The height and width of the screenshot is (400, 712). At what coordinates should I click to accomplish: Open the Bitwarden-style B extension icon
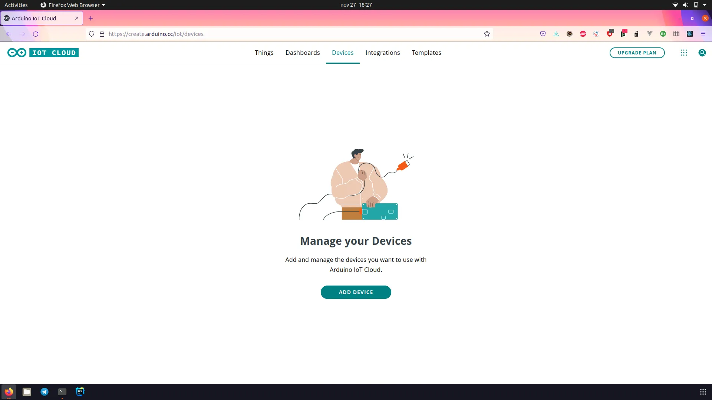tap(663, 34)
